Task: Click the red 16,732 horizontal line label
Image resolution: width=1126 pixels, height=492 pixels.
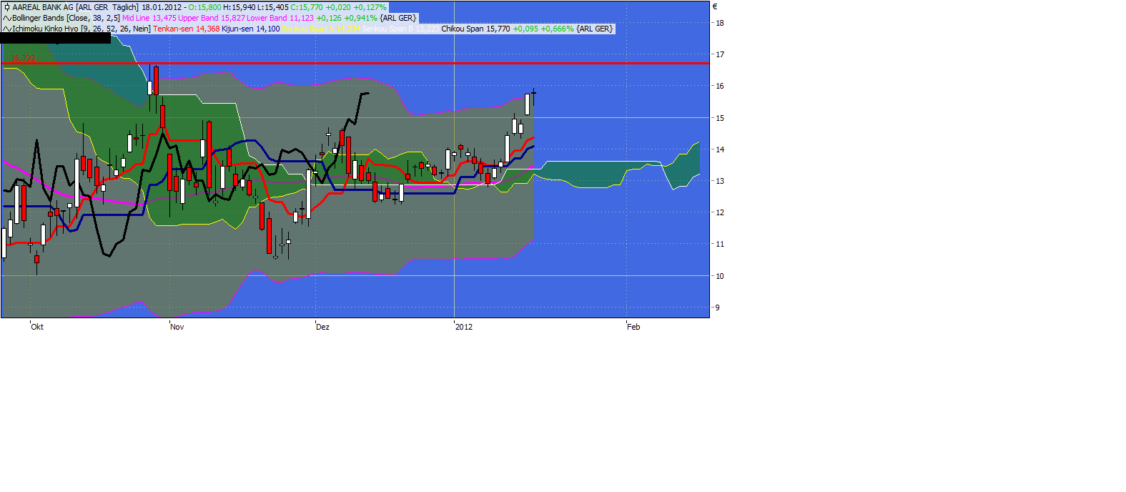Action: coord(24,59)
